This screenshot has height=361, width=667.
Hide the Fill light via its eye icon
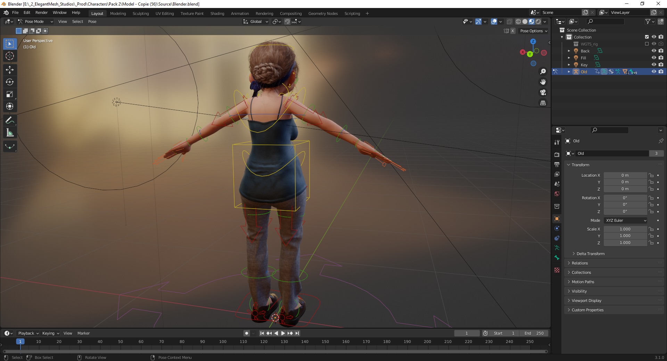pos(654,58)
